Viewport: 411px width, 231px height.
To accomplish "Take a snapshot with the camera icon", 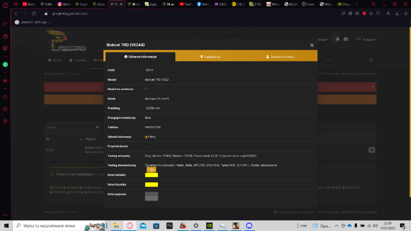I will [357, 14].
